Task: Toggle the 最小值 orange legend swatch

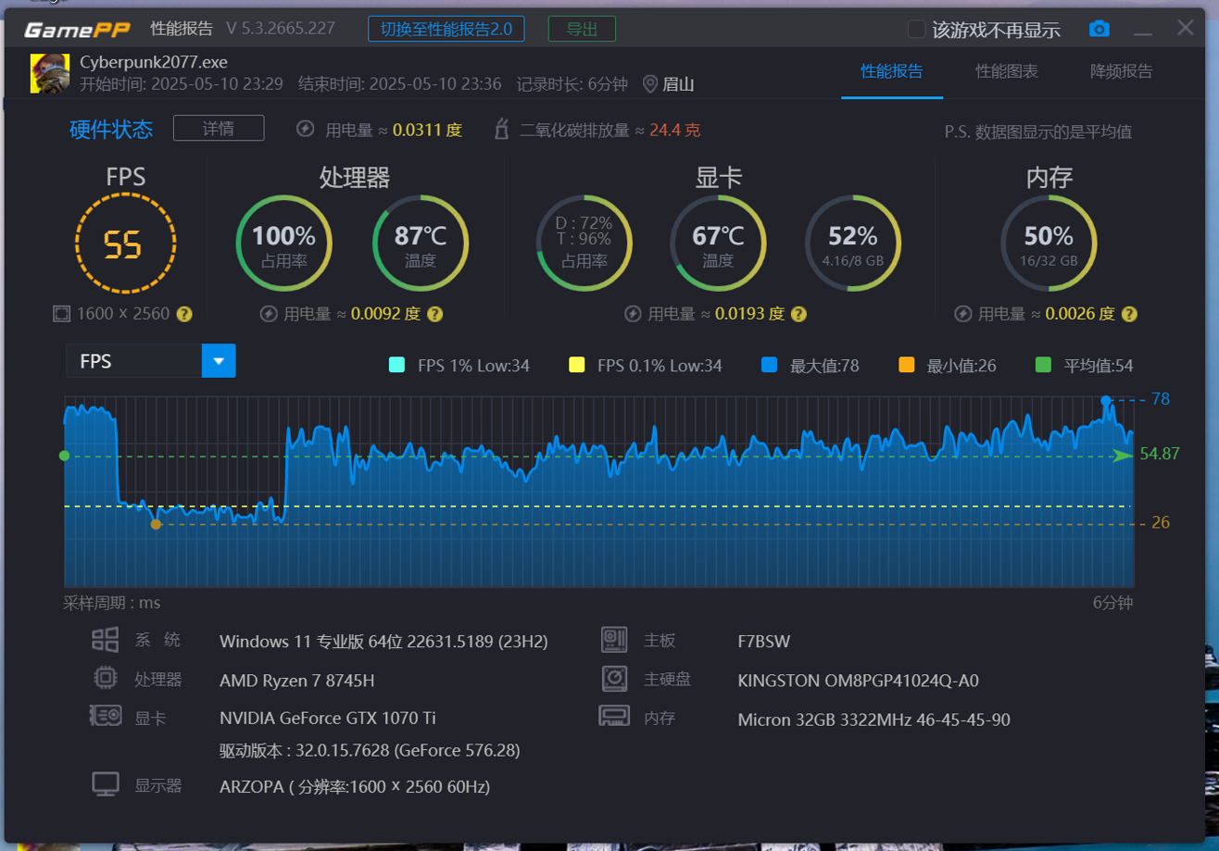Action: tap(906, 365)
